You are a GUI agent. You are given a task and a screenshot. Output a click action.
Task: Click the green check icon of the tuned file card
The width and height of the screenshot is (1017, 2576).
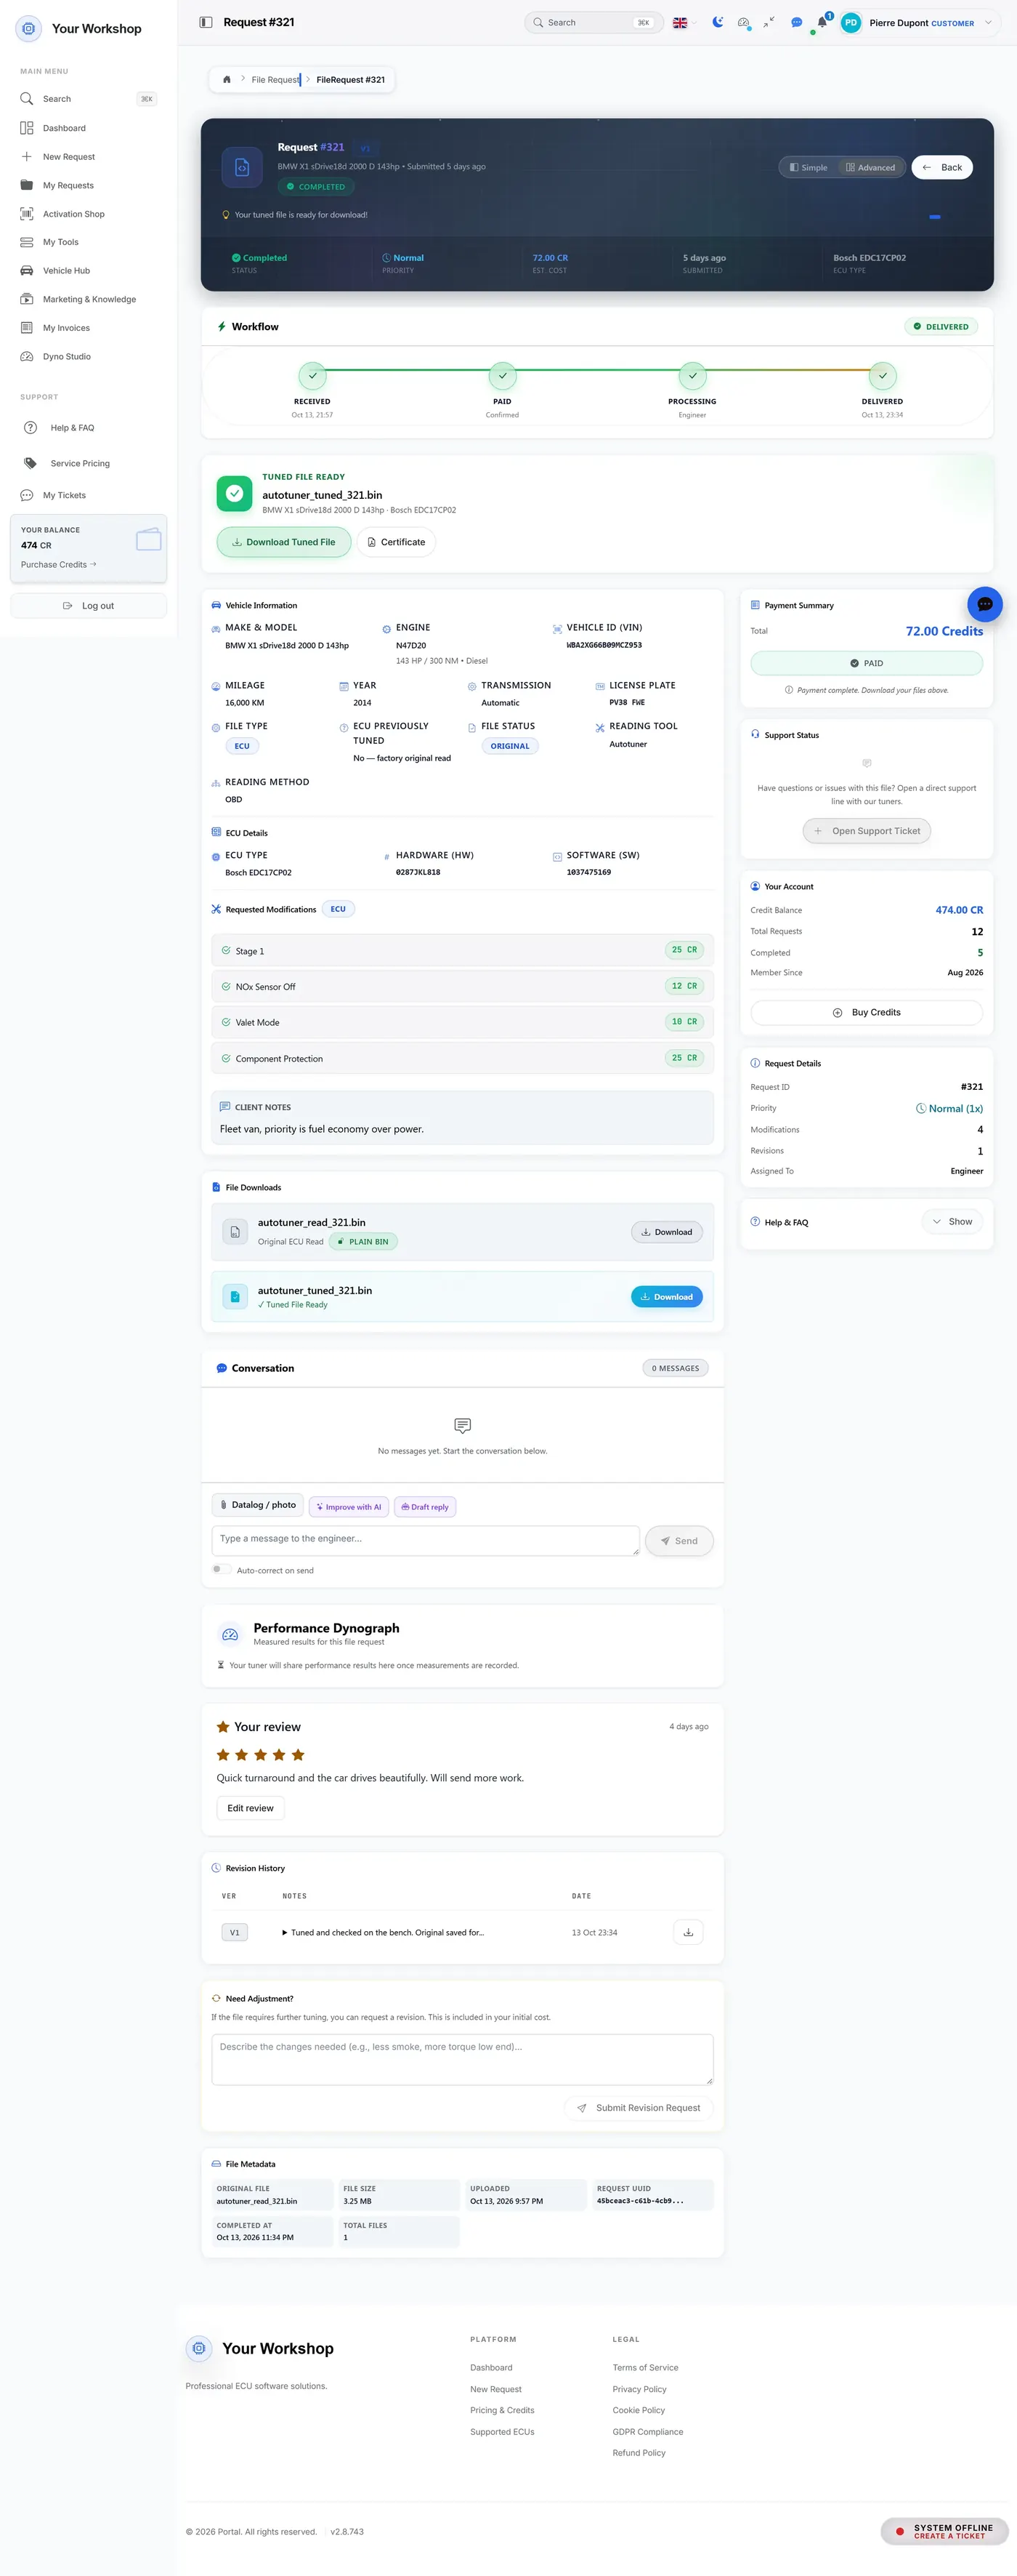click(x=234, y=493)
